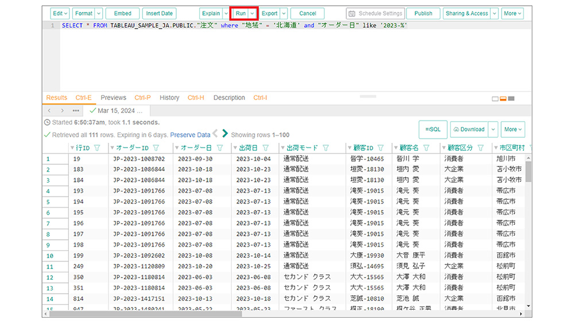Open the results More menu
The height and width of the screenshot is (323, 574).
[x=513, y=130]
